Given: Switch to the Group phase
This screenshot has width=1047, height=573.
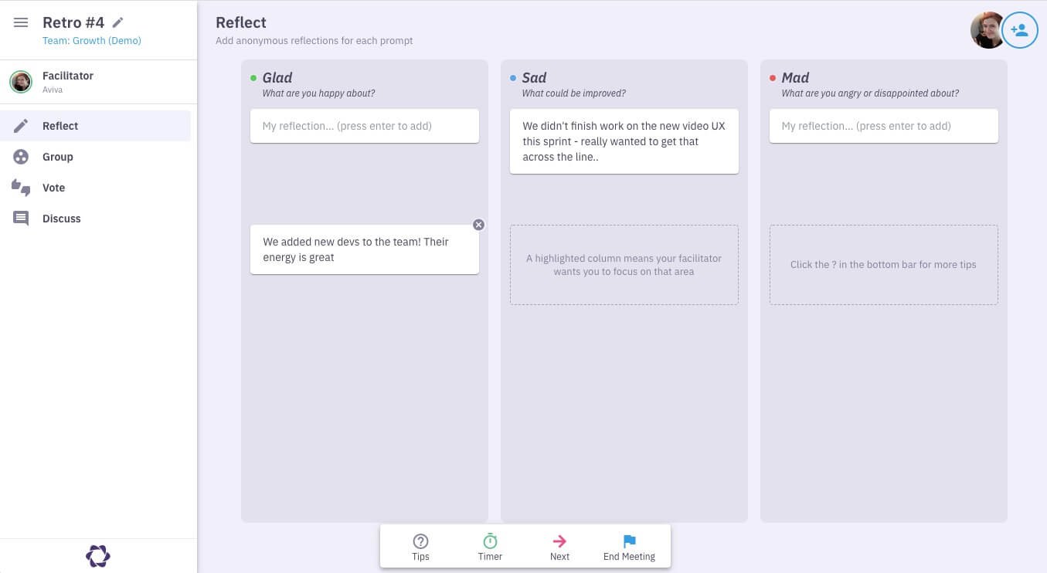Looking at the screenshot, I should click(58, 157).
